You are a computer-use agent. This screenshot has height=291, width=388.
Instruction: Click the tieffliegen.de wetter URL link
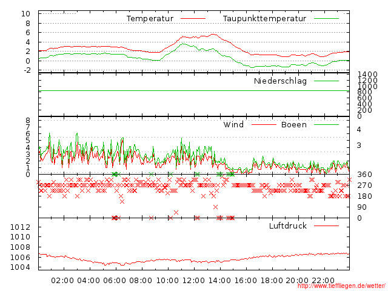341,286
